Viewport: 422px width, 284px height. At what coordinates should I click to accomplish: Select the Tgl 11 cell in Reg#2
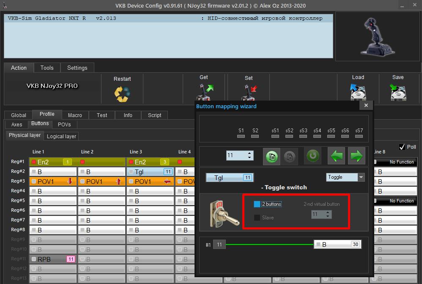(151, 172)
